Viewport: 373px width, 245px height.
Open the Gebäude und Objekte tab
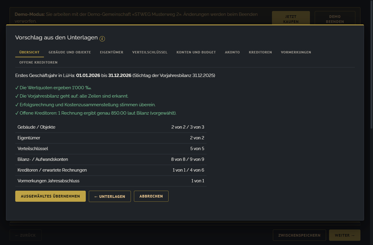(70, 52)
